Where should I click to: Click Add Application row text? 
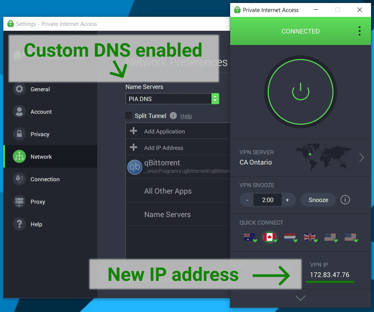pos(164,131)
